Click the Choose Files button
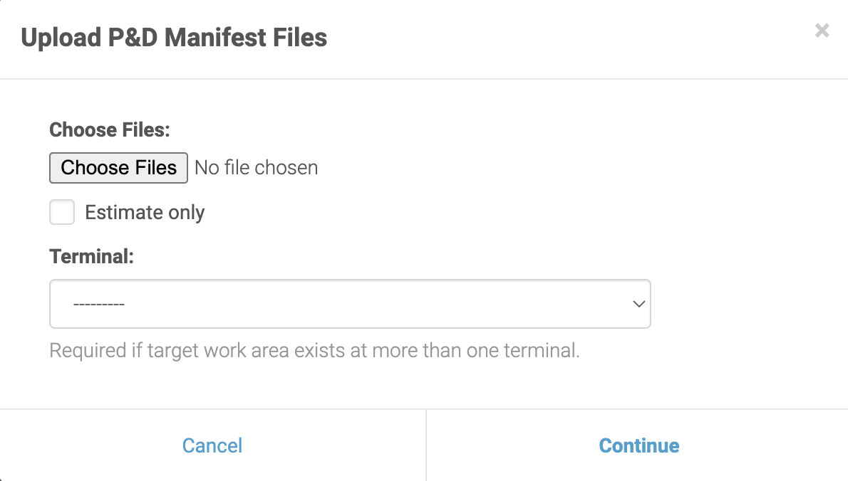The width and height of the screenshot is (848, 481). (118, 168)
